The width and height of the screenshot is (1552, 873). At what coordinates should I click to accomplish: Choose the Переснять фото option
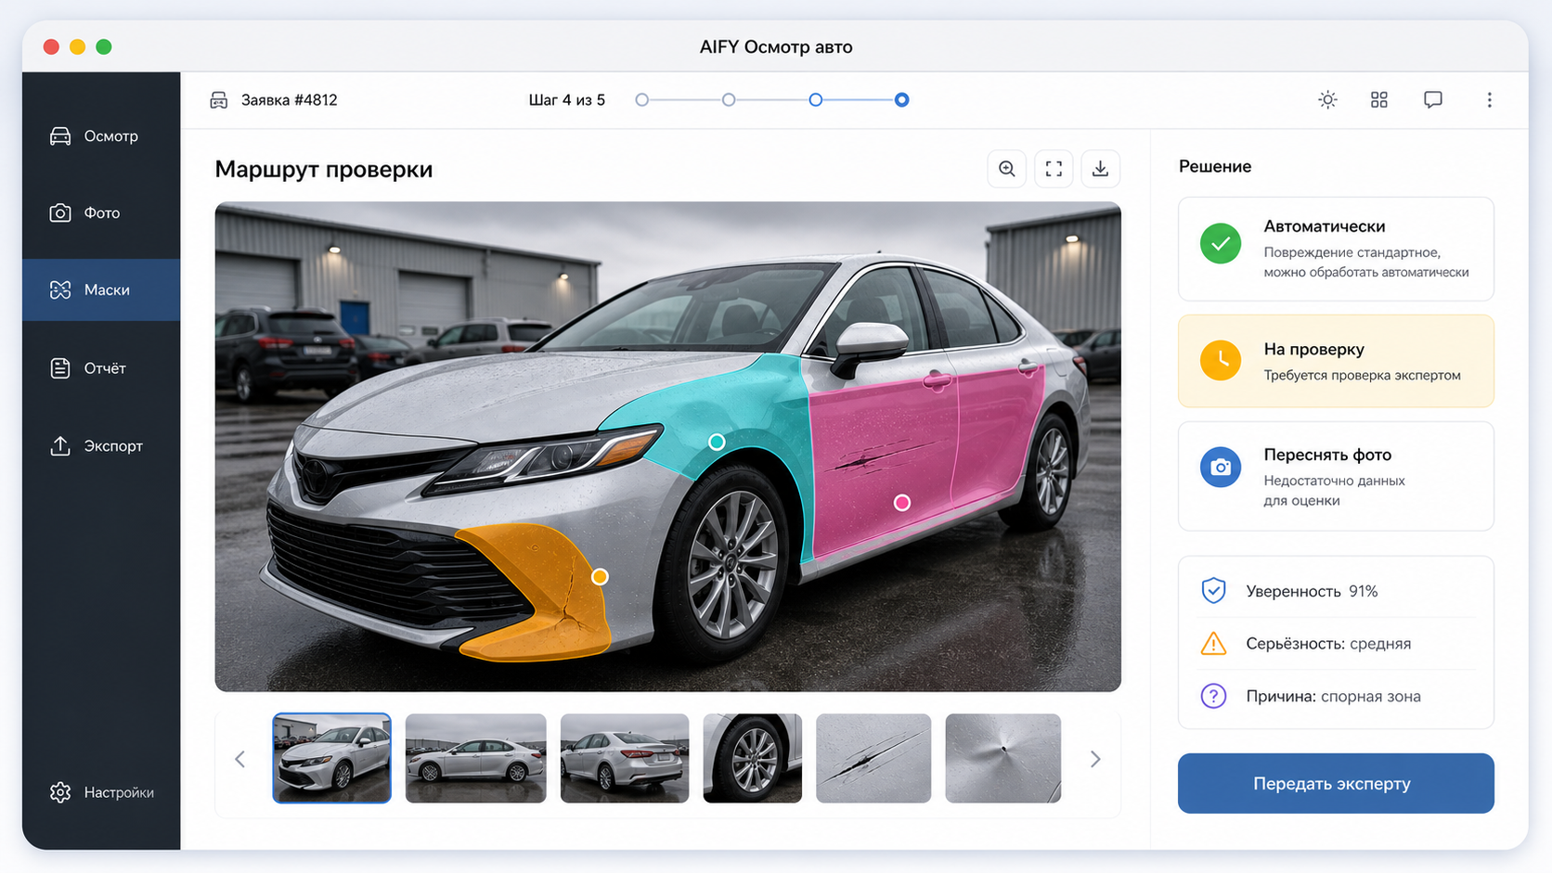pos(1336,476)
